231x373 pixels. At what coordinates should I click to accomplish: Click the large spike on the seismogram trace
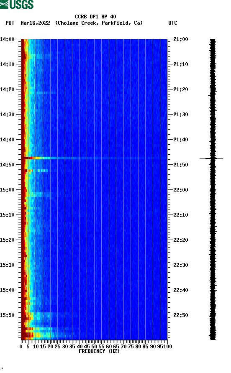(x=211, y=158)
